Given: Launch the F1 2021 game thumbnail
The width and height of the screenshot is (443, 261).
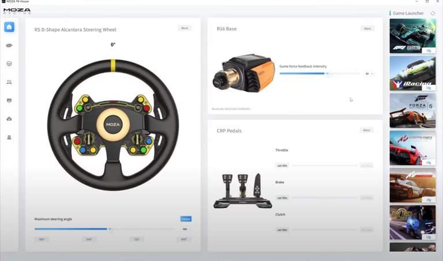Looking at the screenshot, I should click(x=412, y=36).
